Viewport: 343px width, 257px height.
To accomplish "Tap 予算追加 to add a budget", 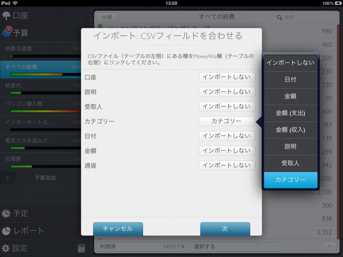I will (x=45, y=178).
